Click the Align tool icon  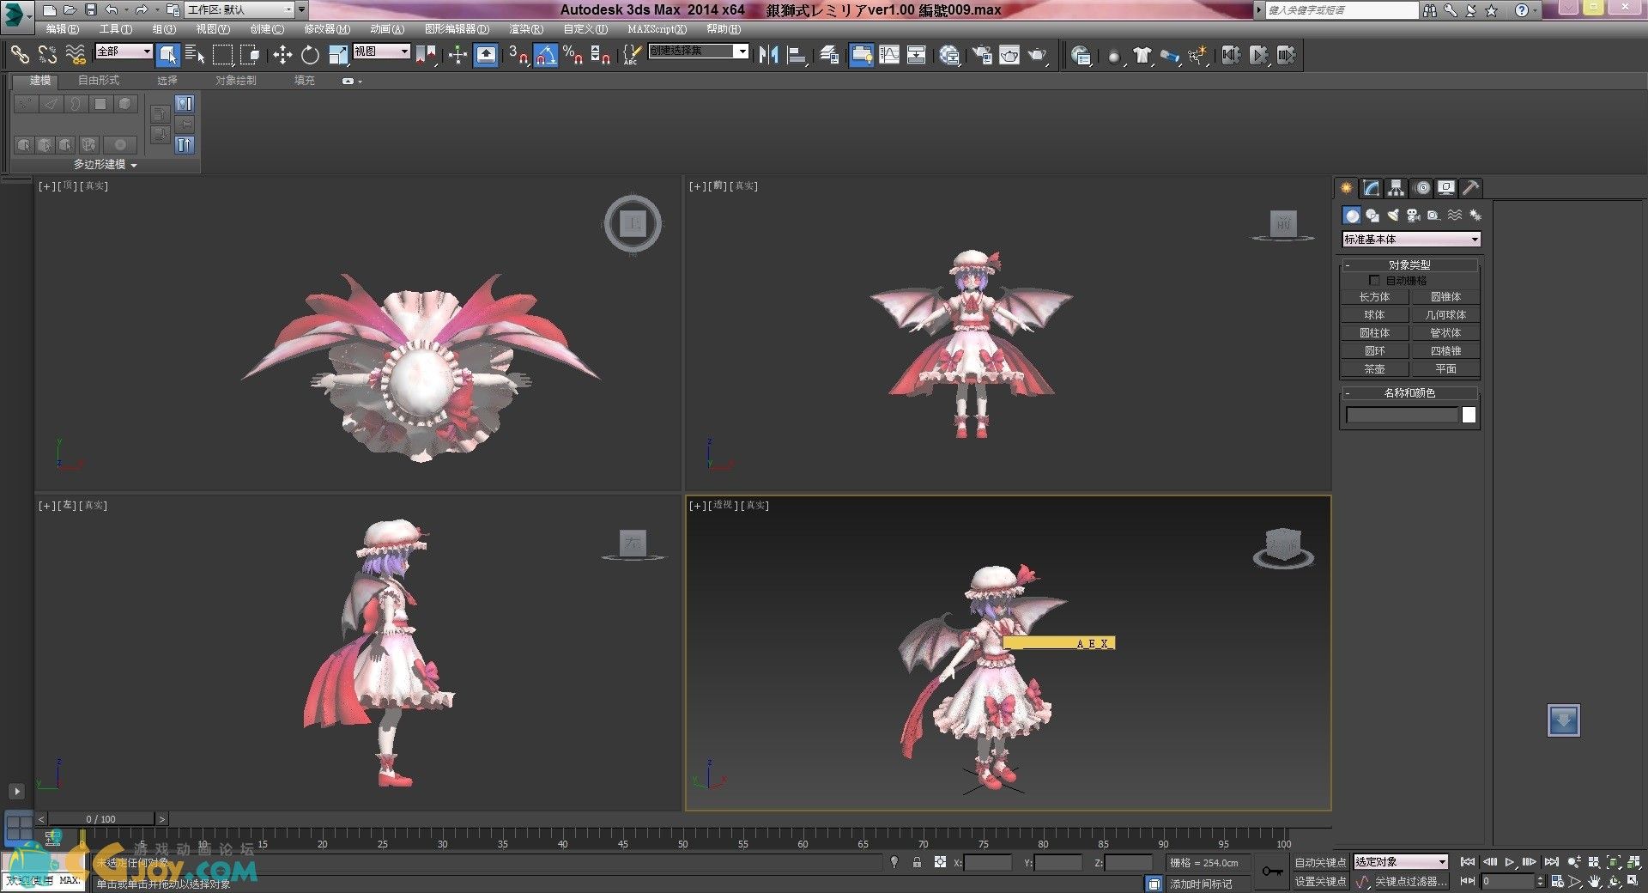click(797, 55)
